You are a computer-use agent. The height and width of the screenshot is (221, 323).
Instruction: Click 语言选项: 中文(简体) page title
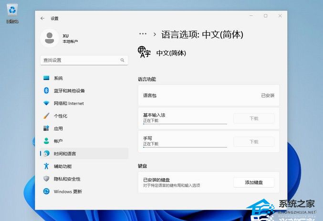pos(202,34)
